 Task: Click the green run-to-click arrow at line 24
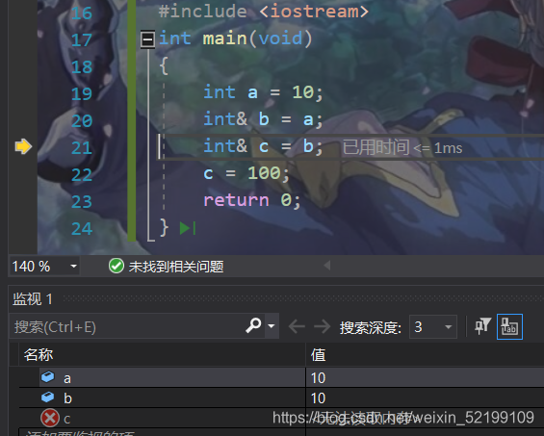188,228
